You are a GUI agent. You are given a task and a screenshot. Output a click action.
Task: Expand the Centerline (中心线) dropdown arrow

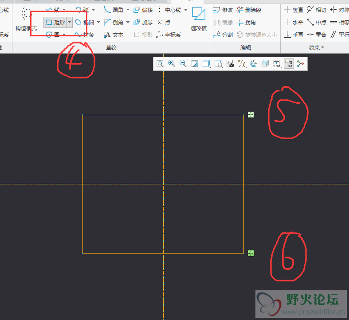(185, 10)
